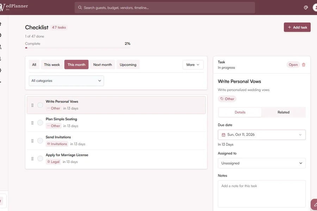The width and height of the screenshot is (317, 211).
Task: Click the document icon on Legal tag
Action: click(49, 161)
